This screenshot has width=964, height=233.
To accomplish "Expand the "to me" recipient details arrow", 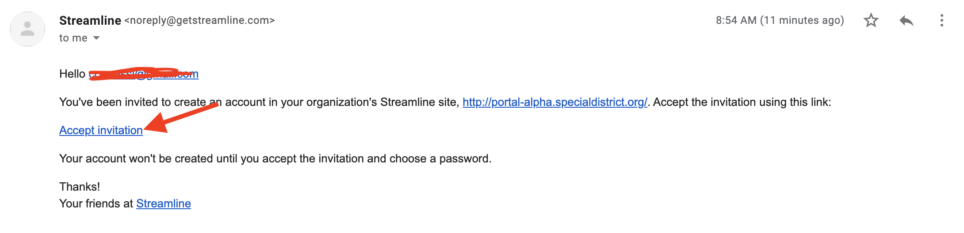I will coord(96,38).
